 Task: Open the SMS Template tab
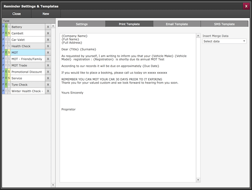click(x=224, y=24)
